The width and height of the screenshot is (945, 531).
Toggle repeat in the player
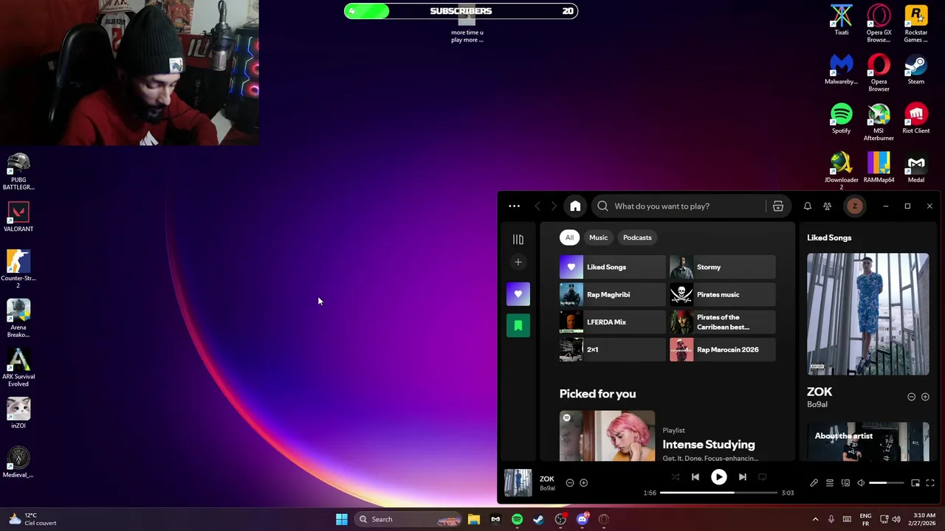click(762, 477)
